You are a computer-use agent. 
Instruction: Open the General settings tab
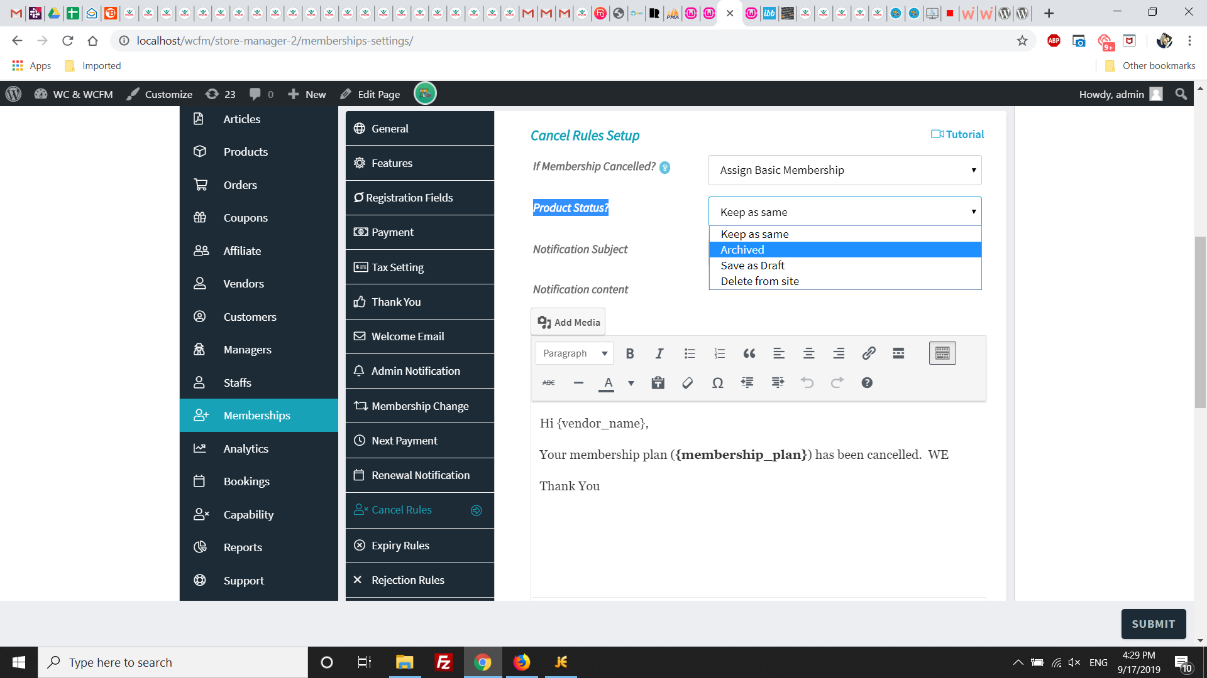tap(420, 128)
